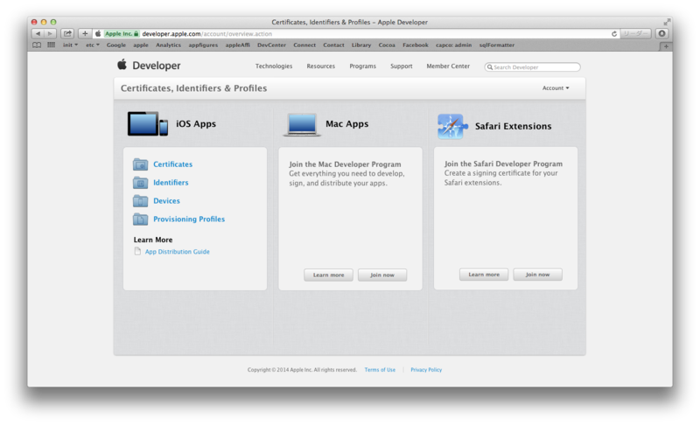Click Join now under Mac Apps

(x=382, y=275)
